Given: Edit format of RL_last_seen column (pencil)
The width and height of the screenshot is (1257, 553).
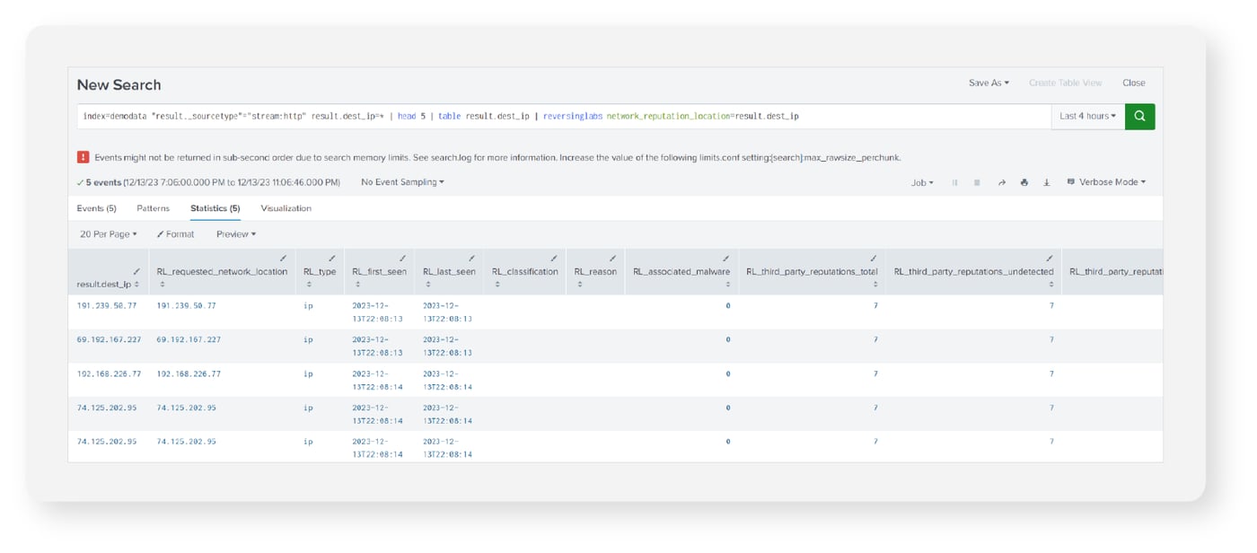Looking at the screenshot, I should tap(471, 259).
